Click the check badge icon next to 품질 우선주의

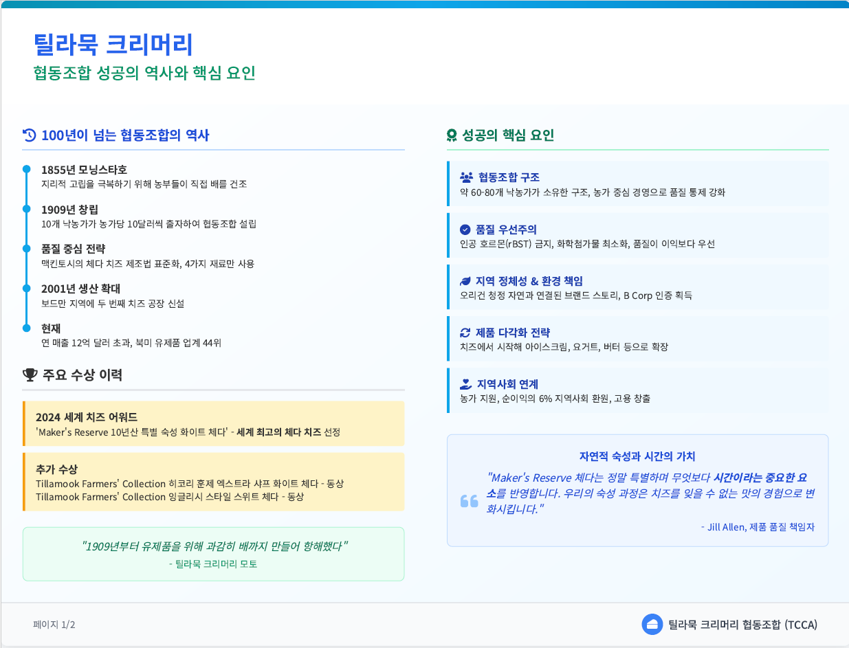tap(465, 230)
